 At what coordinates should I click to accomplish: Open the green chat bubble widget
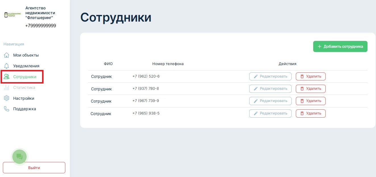pyautogui.click(x=19, y=156)
